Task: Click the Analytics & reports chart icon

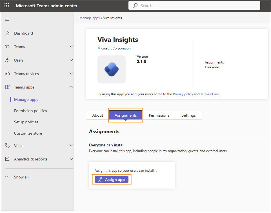Action: (7, 159)
